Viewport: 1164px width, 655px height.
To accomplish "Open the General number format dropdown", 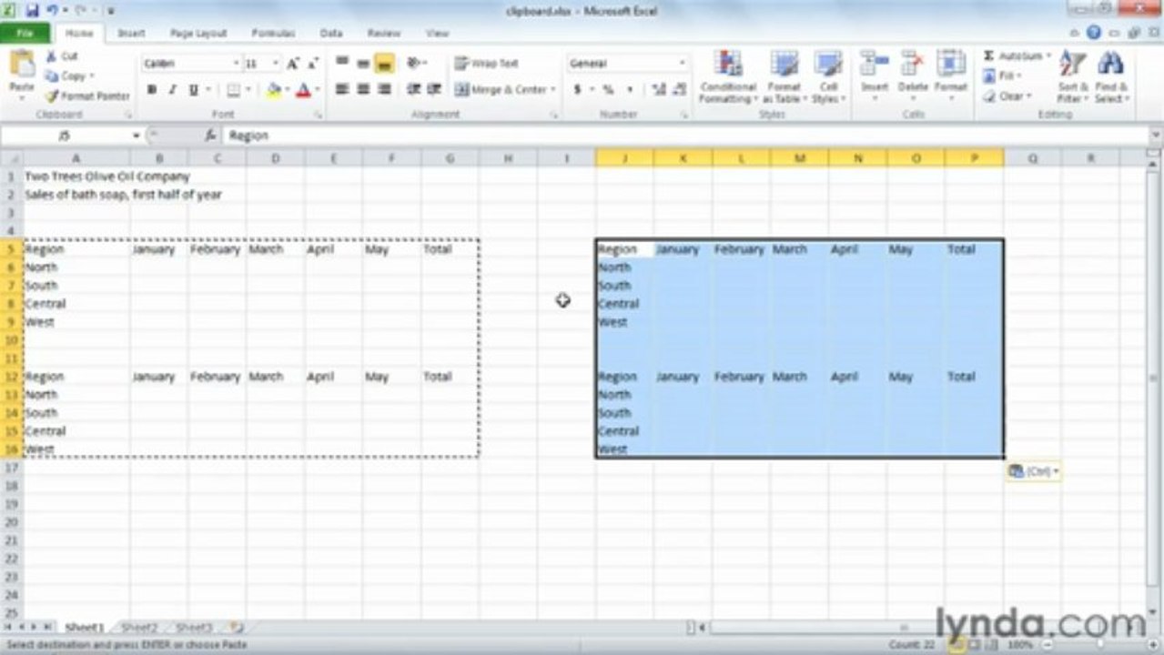I will pyautogui.click(x=683, y=64).
